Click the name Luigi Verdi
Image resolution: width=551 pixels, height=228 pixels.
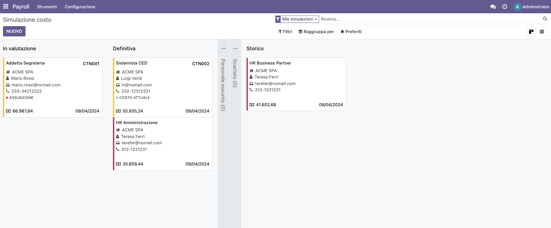[x=132, y=78]
